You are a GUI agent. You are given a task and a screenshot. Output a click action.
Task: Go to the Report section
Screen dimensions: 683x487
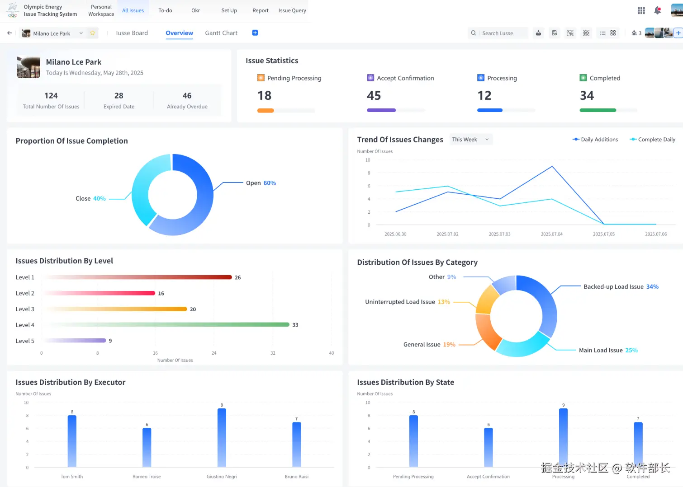[261, 10]
